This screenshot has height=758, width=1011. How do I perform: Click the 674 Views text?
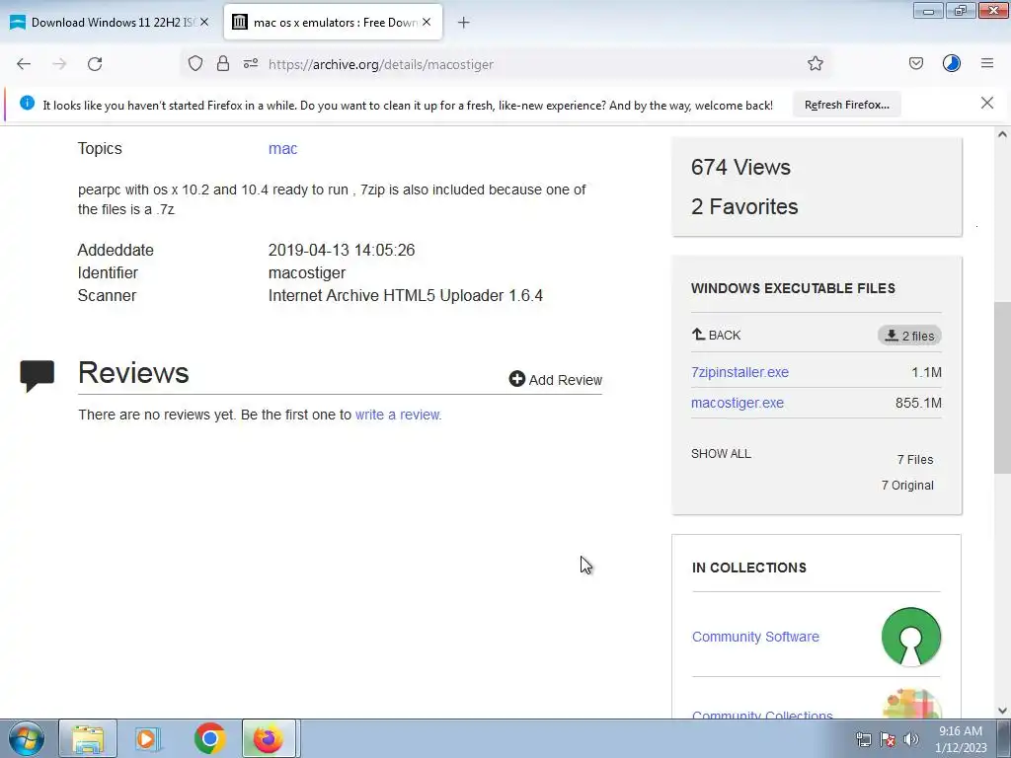(740, 167)
